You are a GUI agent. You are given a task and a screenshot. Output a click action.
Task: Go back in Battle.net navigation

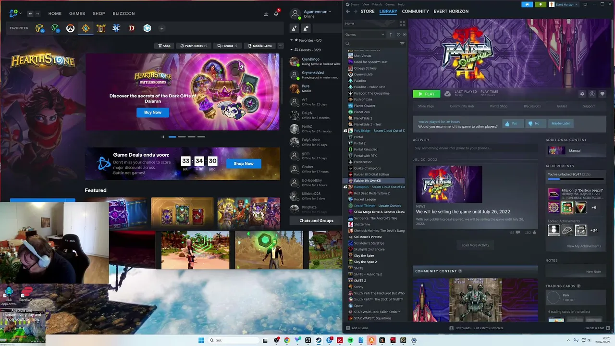pyautogui.click(x=30, y=14)
